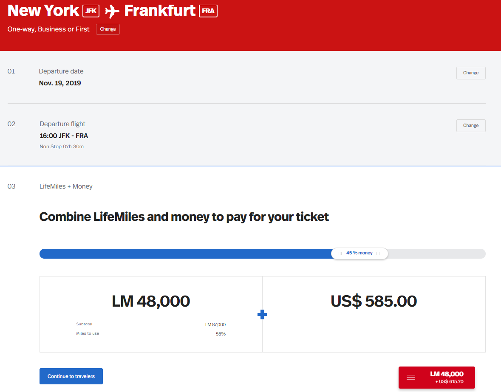Click the airplane icon between the cities

coord(112,11)
